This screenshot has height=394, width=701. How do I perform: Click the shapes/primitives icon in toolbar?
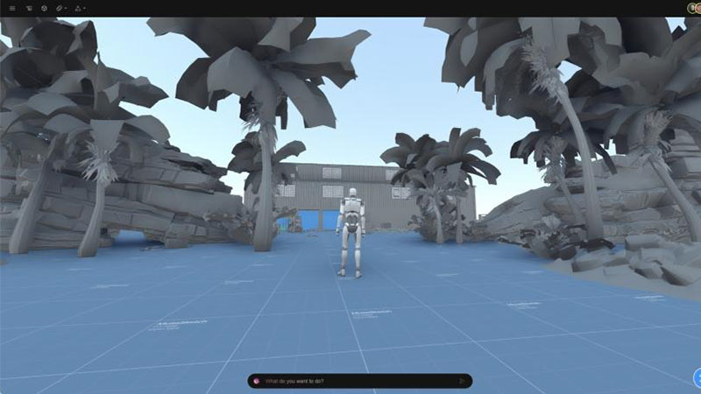pyautogui.click(x=78, y=8)
